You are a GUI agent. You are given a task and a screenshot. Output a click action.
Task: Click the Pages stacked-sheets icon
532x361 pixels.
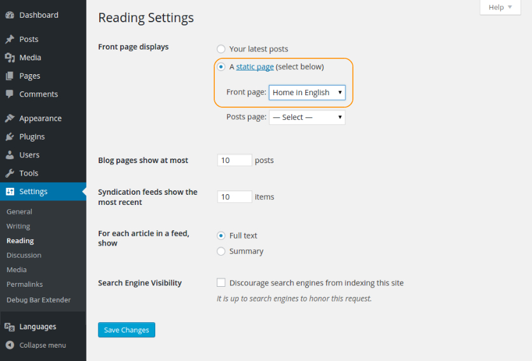[10, 76]
